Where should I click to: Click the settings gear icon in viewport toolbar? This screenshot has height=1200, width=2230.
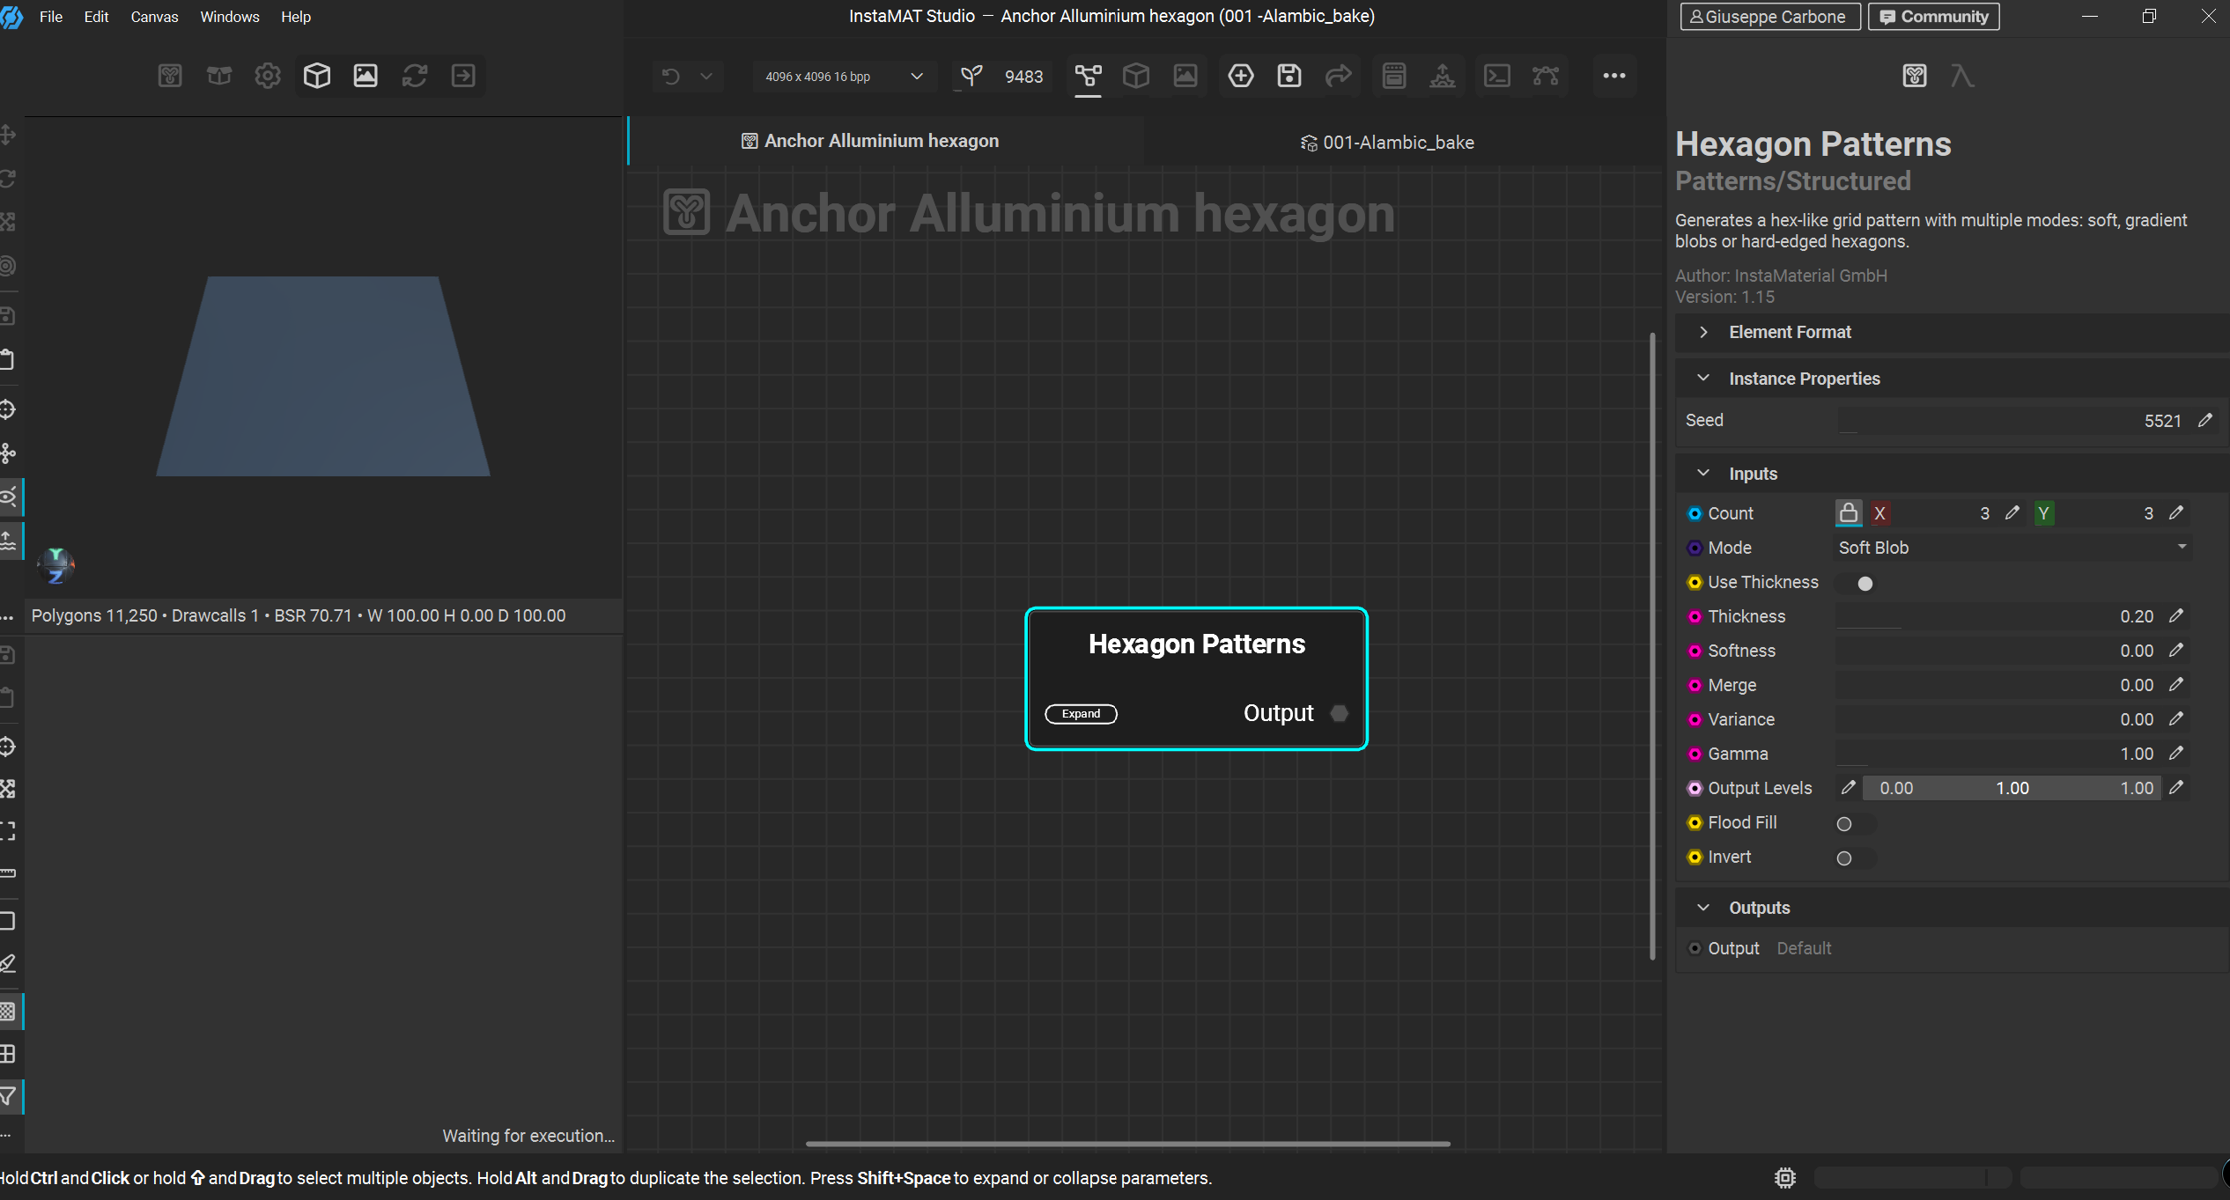click(267, 76)
